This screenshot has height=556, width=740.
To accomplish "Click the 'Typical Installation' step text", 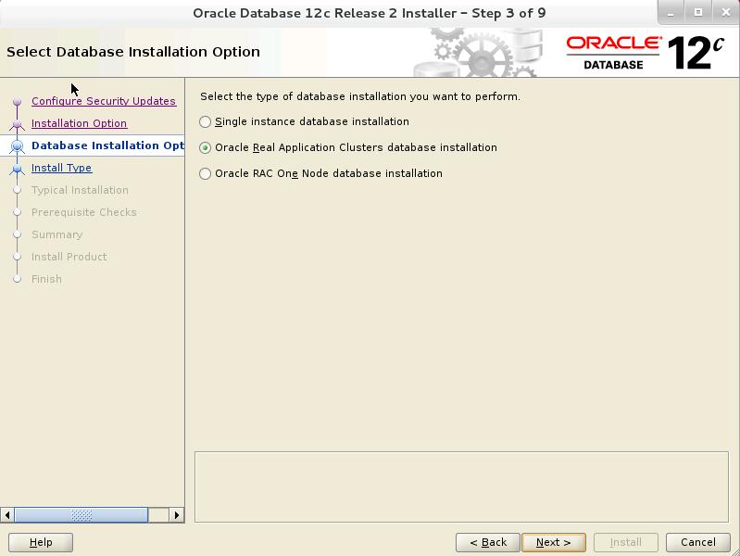I will (80, 190).
